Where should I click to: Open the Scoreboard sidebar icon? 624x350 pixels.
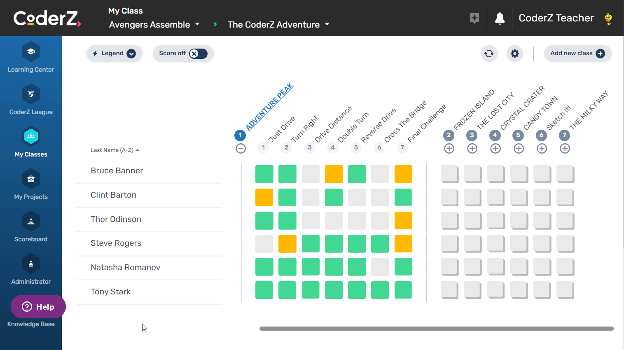tap(31, 222)
